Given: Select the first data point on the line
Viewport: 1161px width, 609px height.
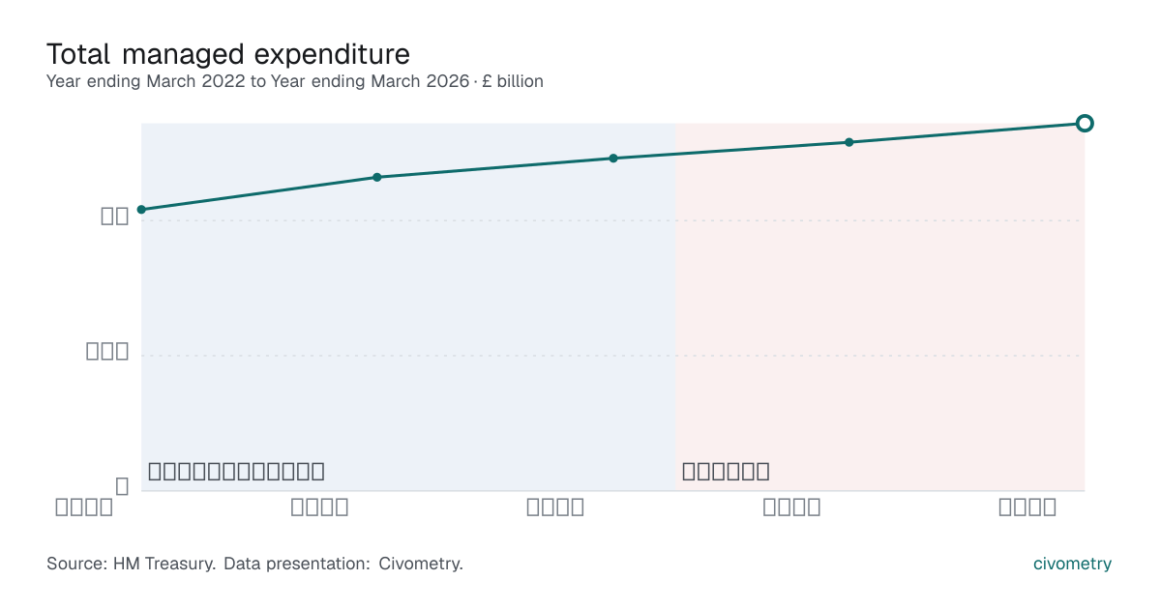Looking at the screenshot, I should [x=141, y=210].
